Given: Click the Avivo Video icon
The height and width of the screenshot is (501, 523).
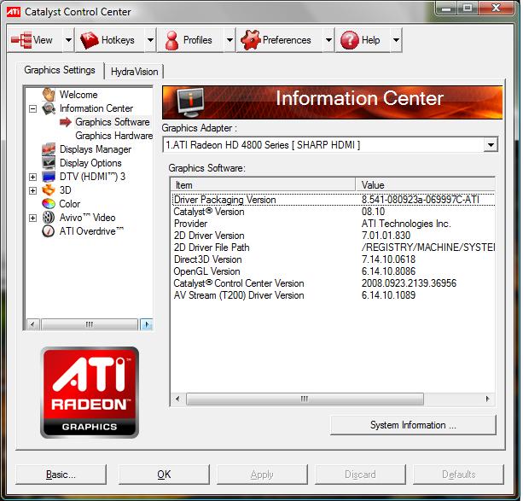Looking at the screenshot, I should click(49, 218).
